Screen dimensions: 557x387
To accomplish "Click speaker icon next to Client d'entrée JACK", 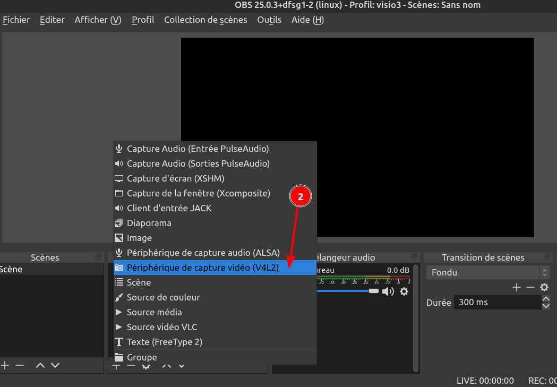I will point(119,209).
